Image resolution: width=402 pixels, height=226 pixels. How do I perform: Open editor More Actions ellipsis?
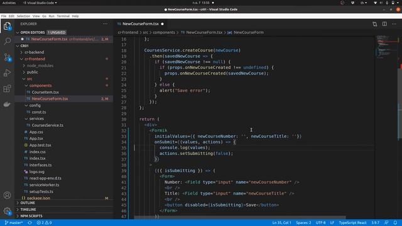(394, 24)
